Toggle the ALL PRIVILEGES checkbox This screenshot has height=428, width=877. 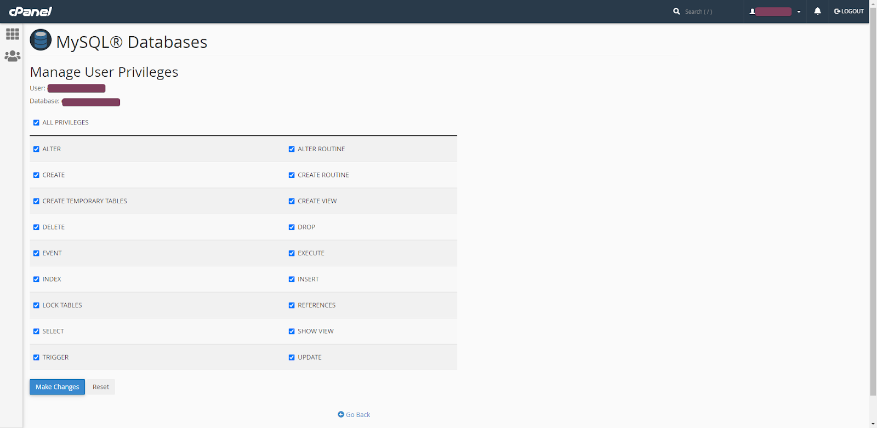point(36,123)
